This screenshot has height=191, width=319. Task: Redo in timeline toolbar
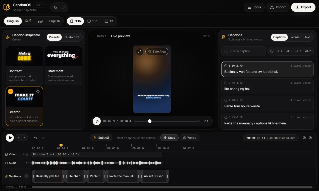(43, 138)
